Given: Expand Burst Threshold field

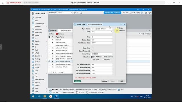Looking at the screenshot, I should 92,51.
